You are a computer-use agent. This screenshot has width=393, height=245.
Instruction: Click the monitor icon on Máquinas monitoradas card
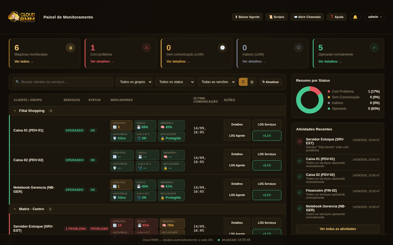70,48
